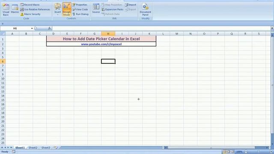The width and height of the screenshot is (274, 154).
Task: Click View Code
Action: [x=80, y=9]
